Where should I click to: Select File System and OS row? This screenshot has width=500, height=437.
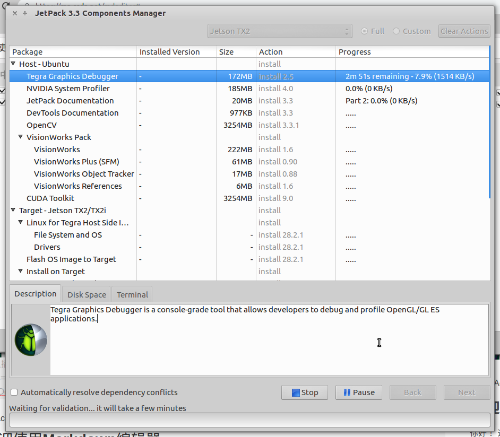[249, 235]
